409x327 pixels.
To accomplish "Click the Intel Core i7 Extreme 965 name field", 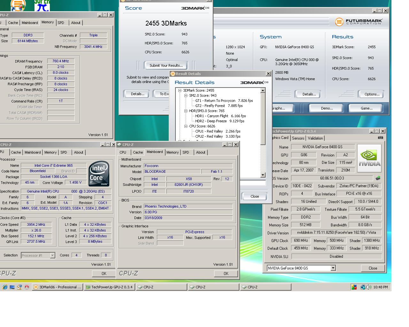I will [x=54, y=165].
